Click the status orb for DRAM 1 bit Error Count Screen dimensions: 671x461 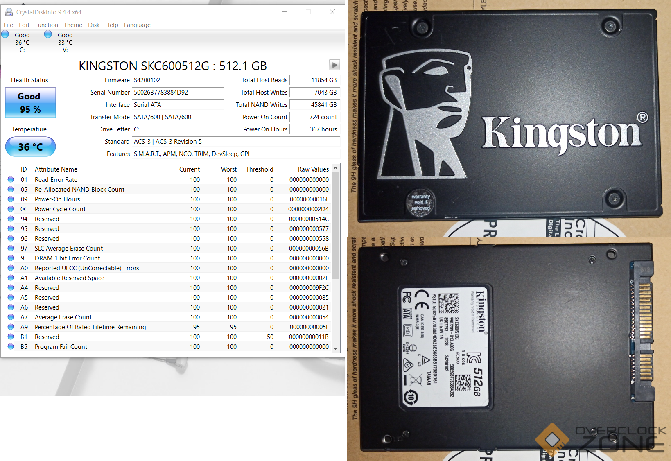[x=11, y=258]
